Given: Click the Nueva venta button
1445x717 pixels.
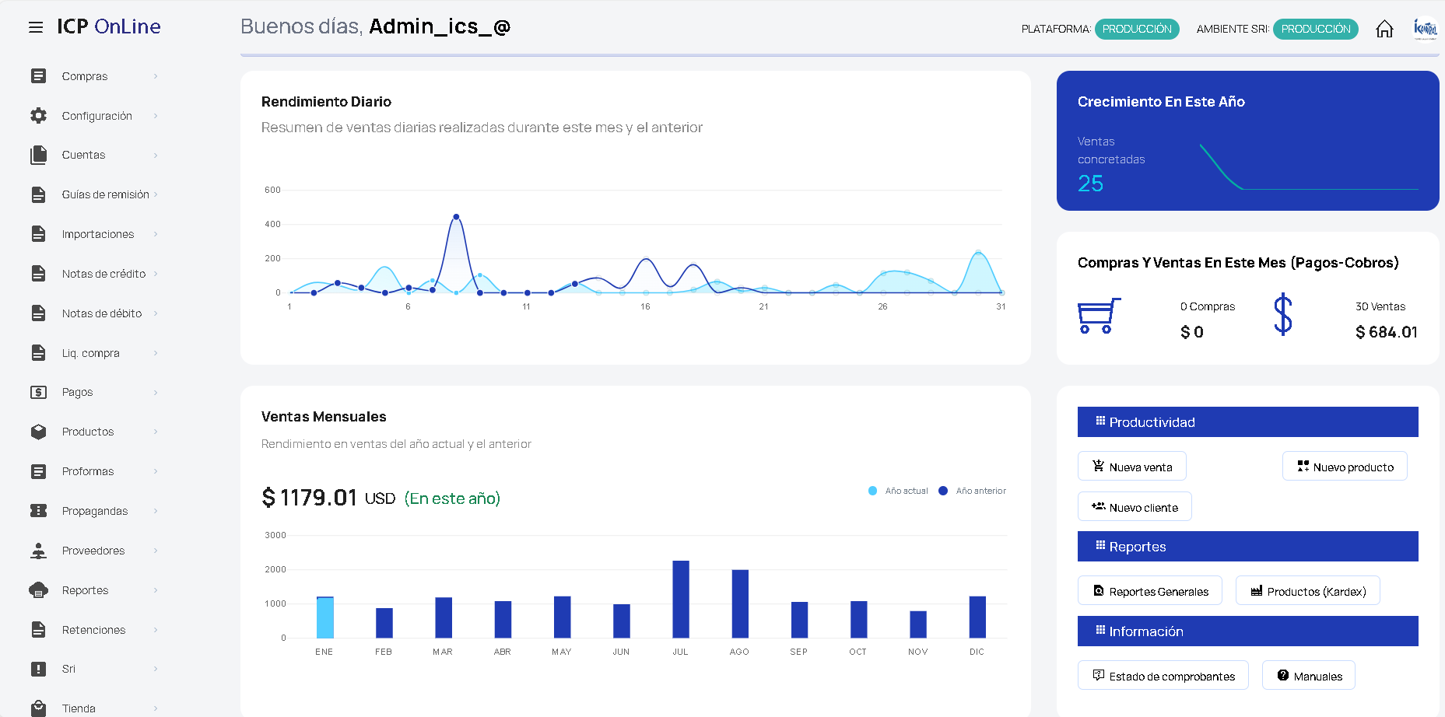Looking at the screenshot, I should [x=1132, y=467].
